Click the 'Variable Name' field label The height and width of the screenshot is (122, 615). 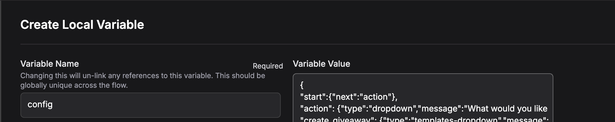tap(50, 64)
